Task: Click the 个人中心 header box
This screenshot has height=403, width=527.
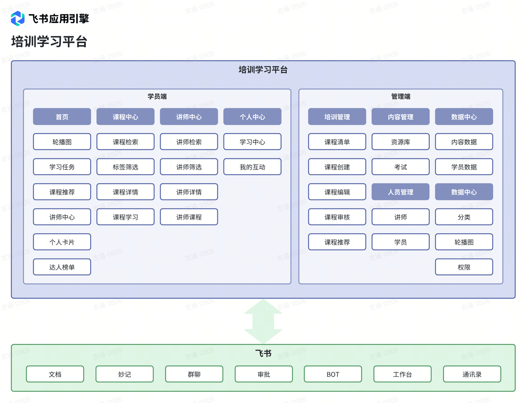Action: click(x=252, y=116)
